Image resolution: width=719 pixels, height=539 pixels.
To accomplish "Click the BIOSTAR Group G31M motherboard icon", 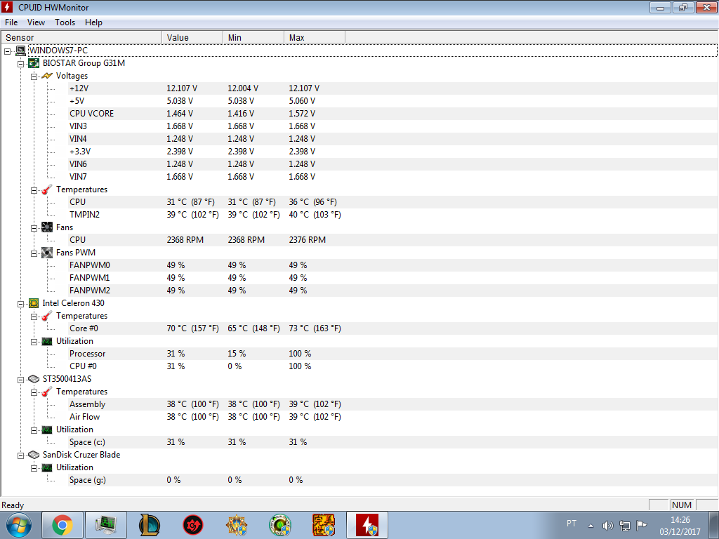I will [34, 63].
